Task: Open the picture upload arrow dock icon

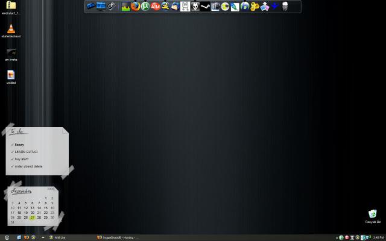Action: [265, 7]
